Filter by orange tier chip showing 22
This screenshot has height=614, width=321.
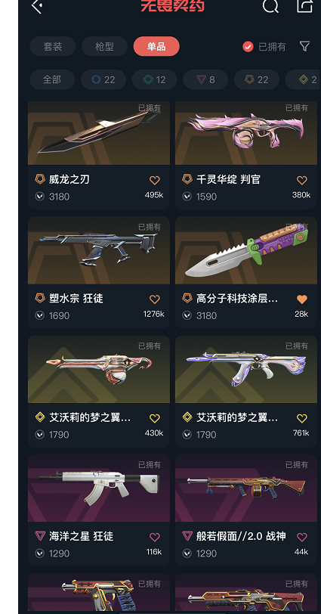pos(257,80)
